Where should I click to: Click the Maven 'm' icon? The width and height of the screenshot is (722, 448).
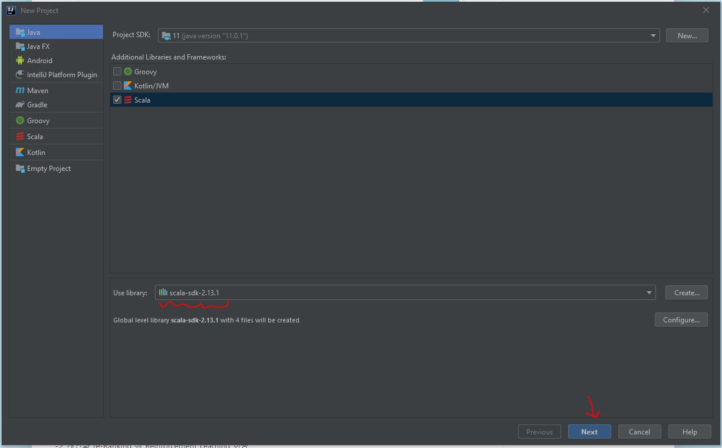coord(20,91)
